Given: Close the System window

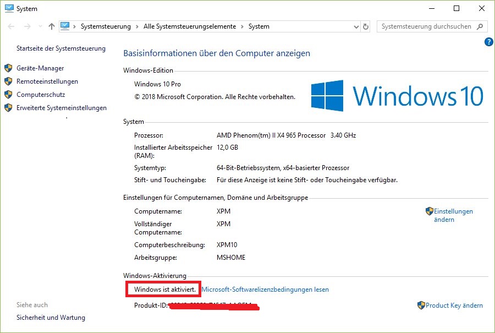Looking at the screenshot, I should click(482, 8).
